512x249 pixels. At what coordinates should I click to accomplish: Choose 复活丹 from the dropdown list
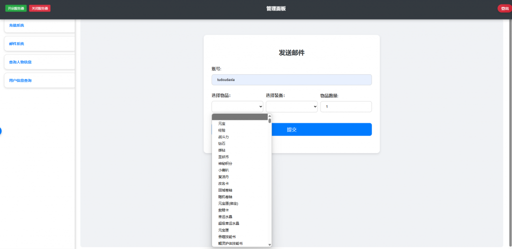coord(223,177)
